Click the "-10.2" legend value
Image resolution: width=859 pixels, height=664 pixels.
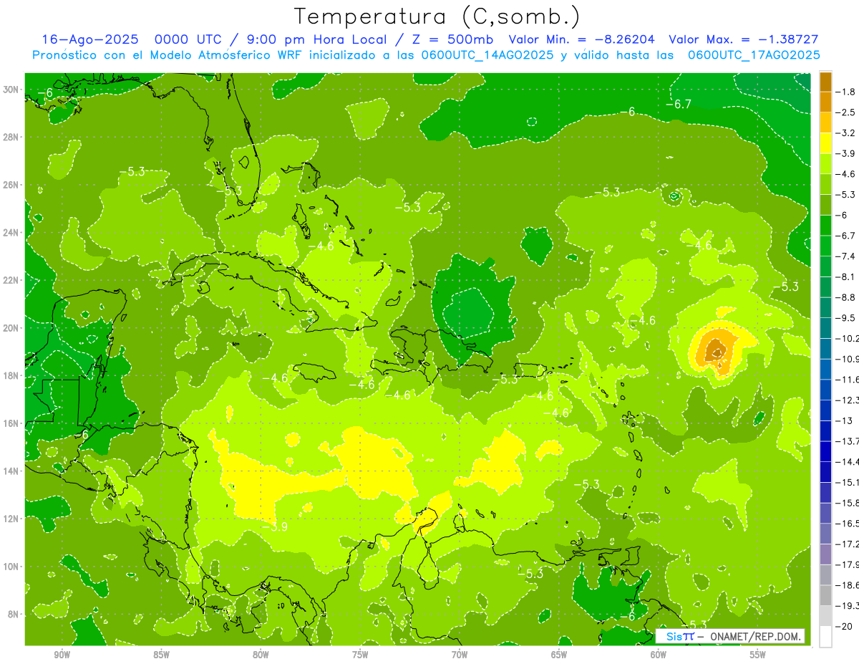point(848,338)
